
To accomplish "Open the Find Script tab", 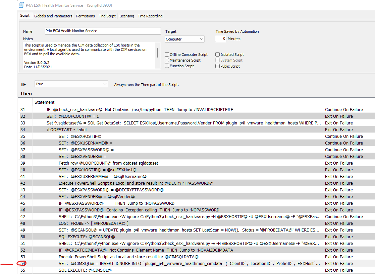I will click(107, 16).
